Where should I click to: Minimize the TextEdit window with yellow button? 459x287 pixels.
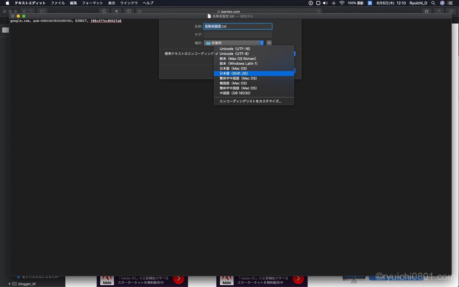(18, 16)
